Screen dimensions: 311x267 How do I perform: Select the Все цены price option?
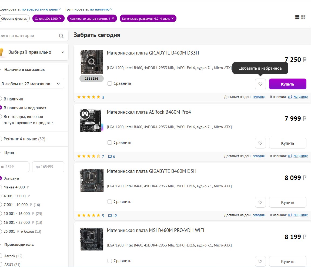coord(9,178)
